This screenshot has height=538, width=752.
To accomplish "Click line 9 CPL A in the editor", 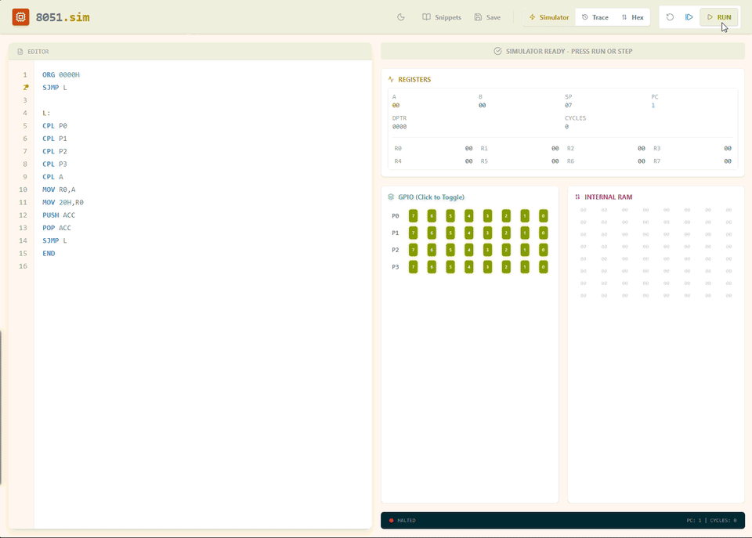I will click(53, 177).
